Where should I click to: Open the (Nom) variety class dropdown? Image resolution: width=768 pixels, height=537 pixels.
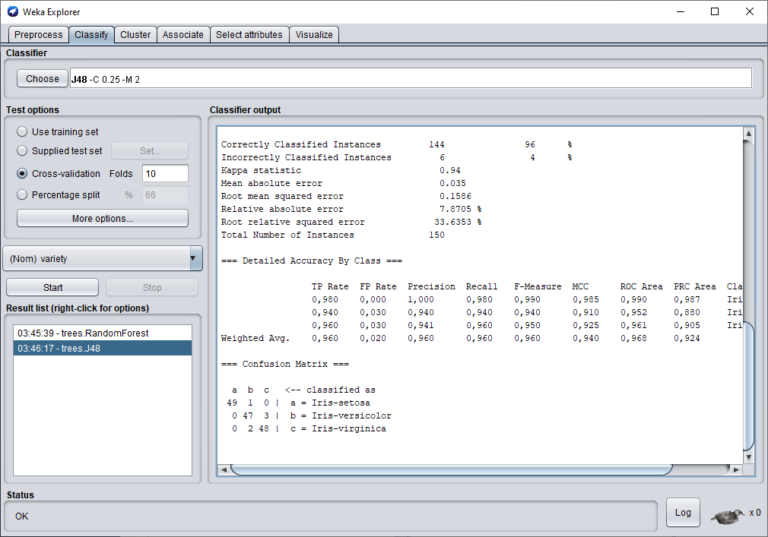point(103,259)
